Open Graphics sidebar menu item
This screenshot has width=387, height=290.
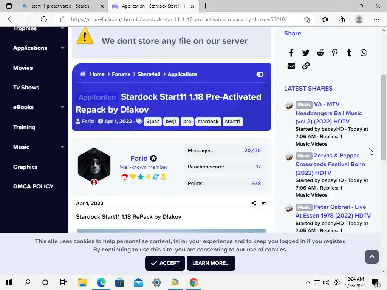point(25,167)
